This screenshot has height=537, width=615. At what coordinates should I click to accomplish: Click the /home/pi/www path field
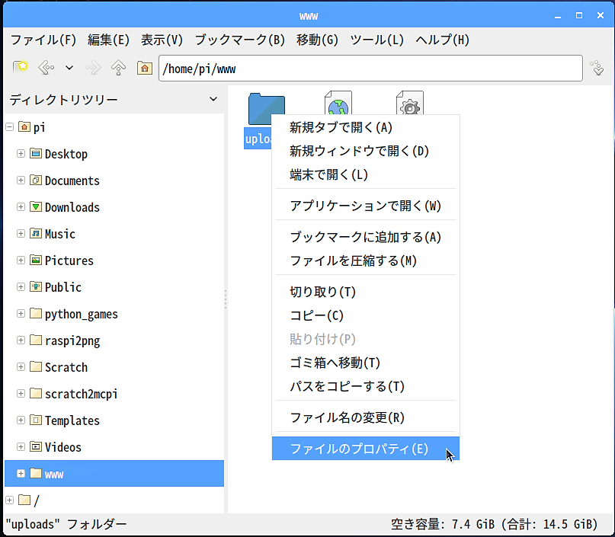click(x=370, y=69)
